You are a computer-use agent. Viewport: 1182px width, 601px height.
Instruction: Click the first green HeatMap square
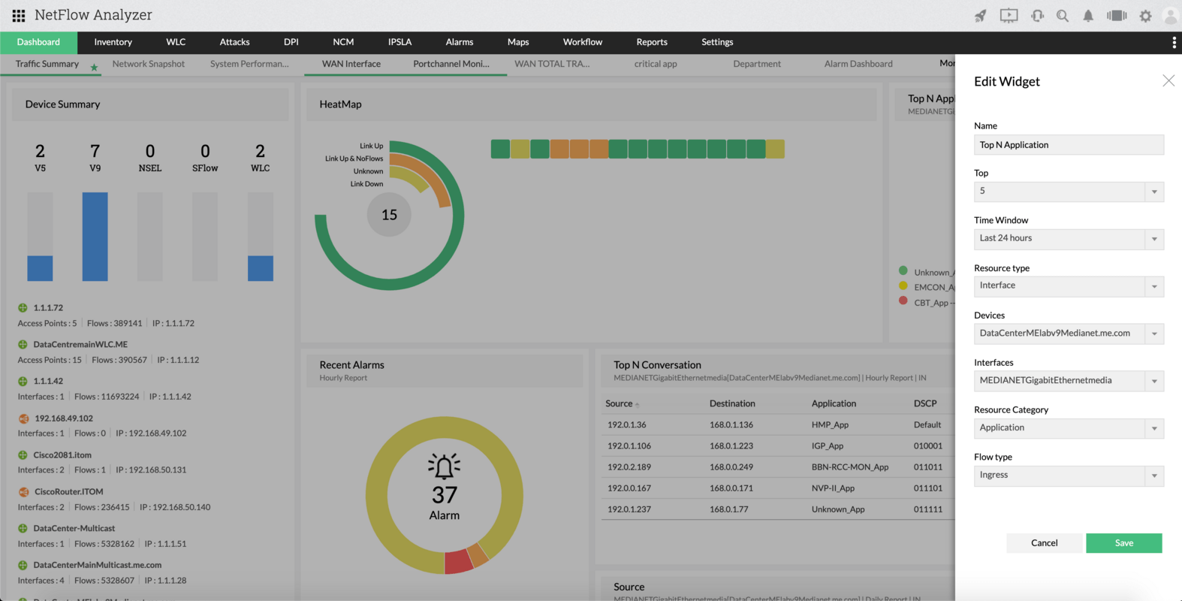click(500, 149)
